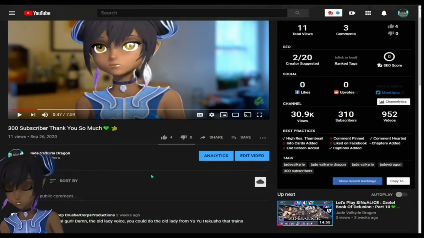Click the End Screen Added best practice
The height and width of the screenshot is (238, 424).
pyautogui.click(x=301, y=148)
